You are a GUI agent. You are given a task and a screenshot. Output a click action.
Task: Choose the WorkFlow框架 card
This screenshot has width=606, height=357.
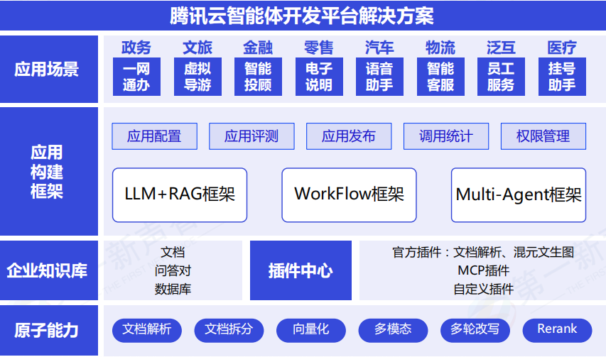click(349, 195)
